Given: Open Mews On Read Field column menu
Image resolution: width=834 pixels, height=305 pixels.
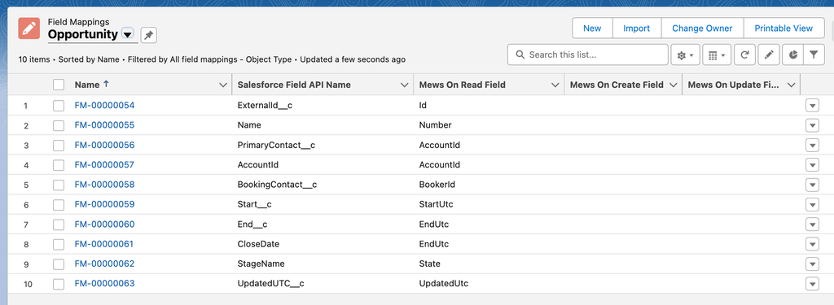Looking at the screenshot, I should click(x=555, y=85).
